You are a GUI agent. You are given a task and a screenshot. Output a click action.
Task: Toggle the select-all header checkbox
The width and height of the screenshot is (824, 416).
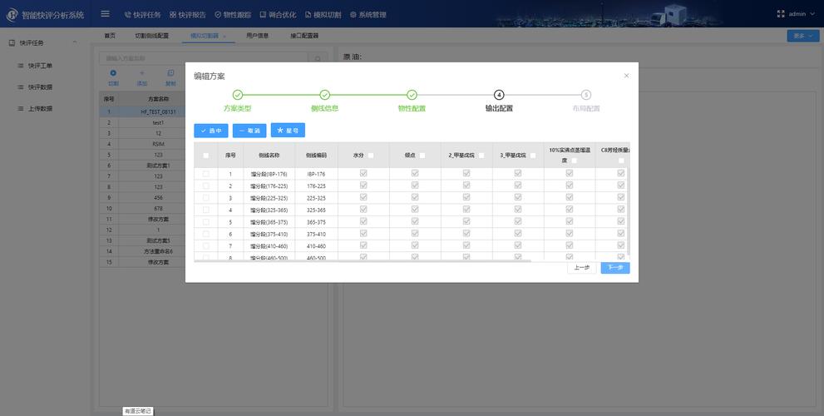pos(206,155)
